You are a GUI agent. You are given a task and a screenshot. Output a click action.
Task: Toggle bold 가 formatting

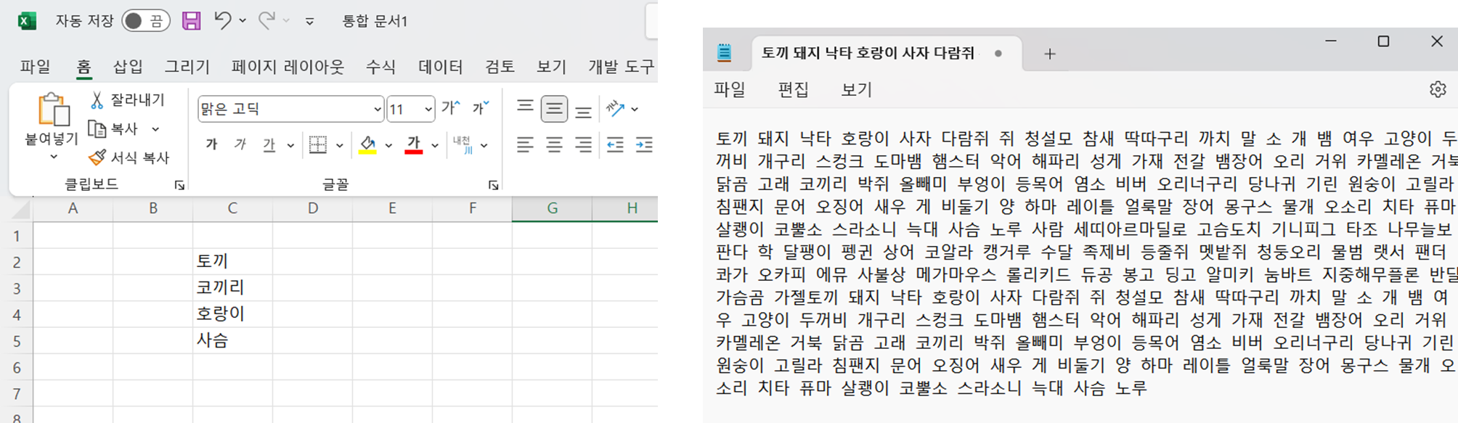(211, 144)
